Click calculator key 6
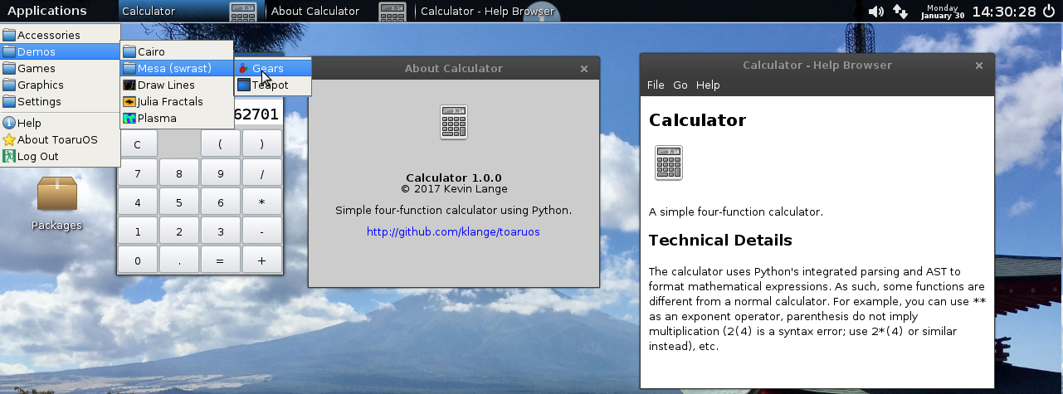Image resolution: width=1063 pixels, height=394 pixels. 221,202
